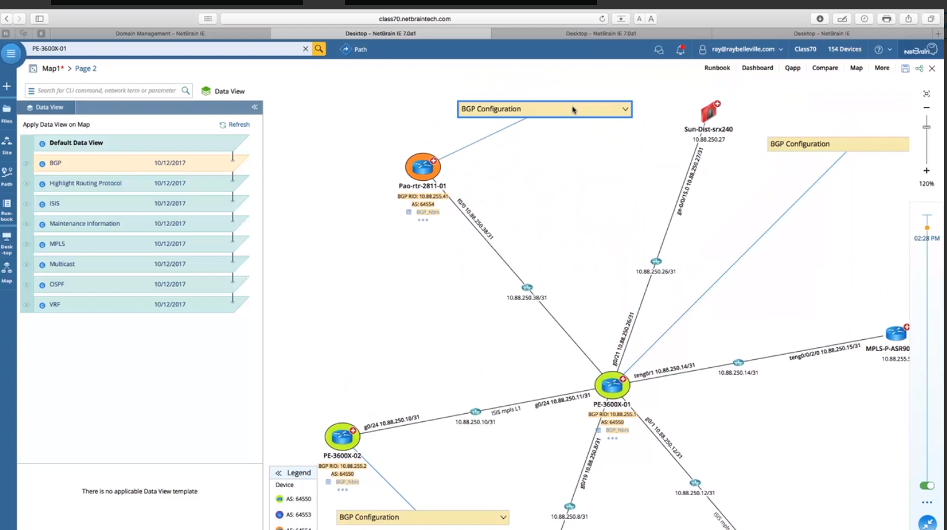
Task: Click the share map icon
Action: click(919, 68)
